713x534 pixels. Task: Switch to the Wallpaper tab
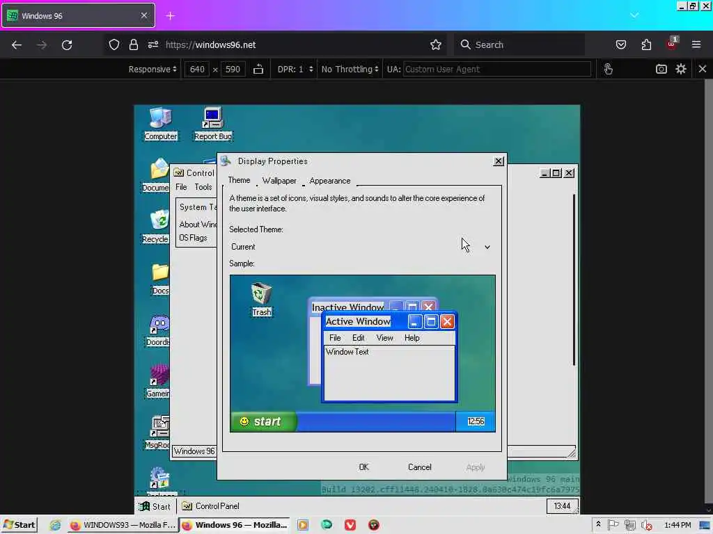[x=279, y=181]
